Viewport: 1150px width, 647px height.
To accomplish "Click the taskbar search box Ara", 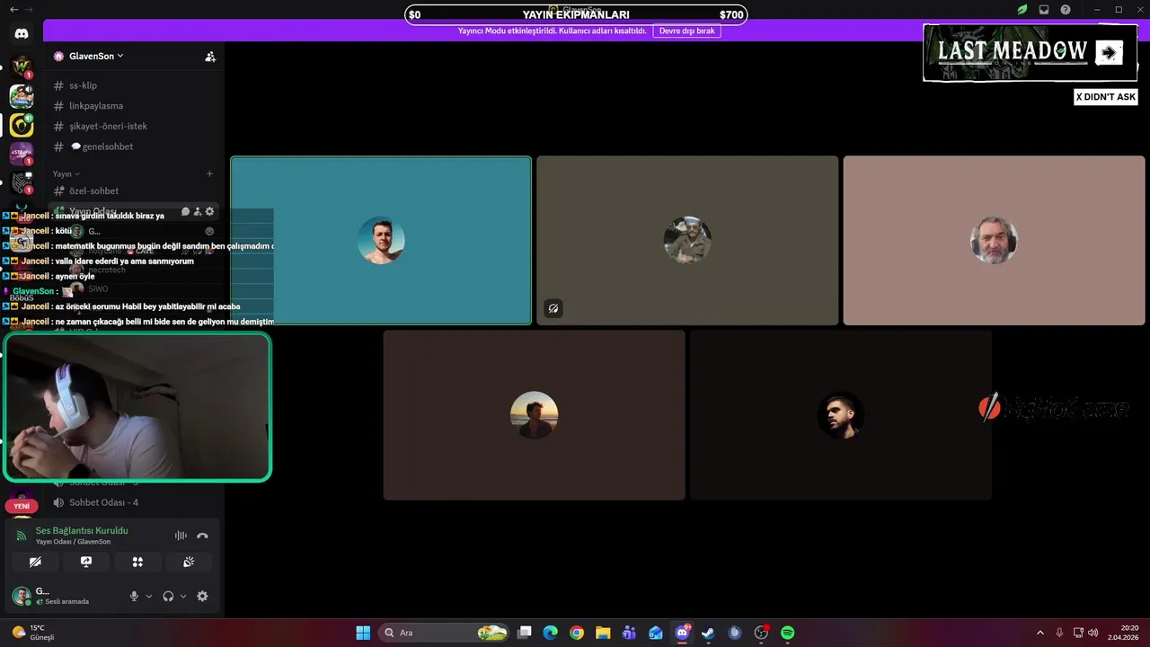I will pos(444,633).
